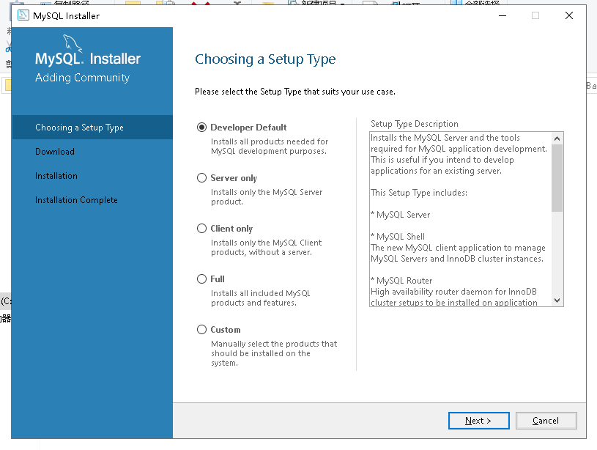Click the description scrollbar up arrow
This screenshot has height=450, width=597.
tap(557, 139)
